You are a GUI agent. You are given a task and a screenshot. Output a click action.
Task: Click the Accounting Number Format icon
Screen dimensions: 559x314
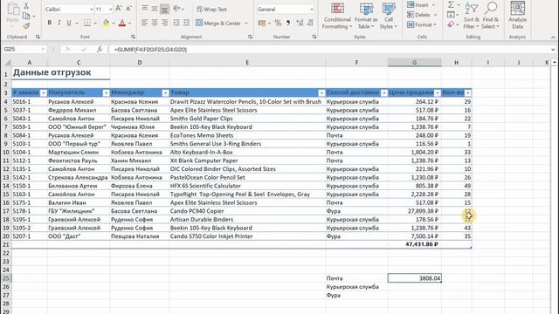[262, 24]
